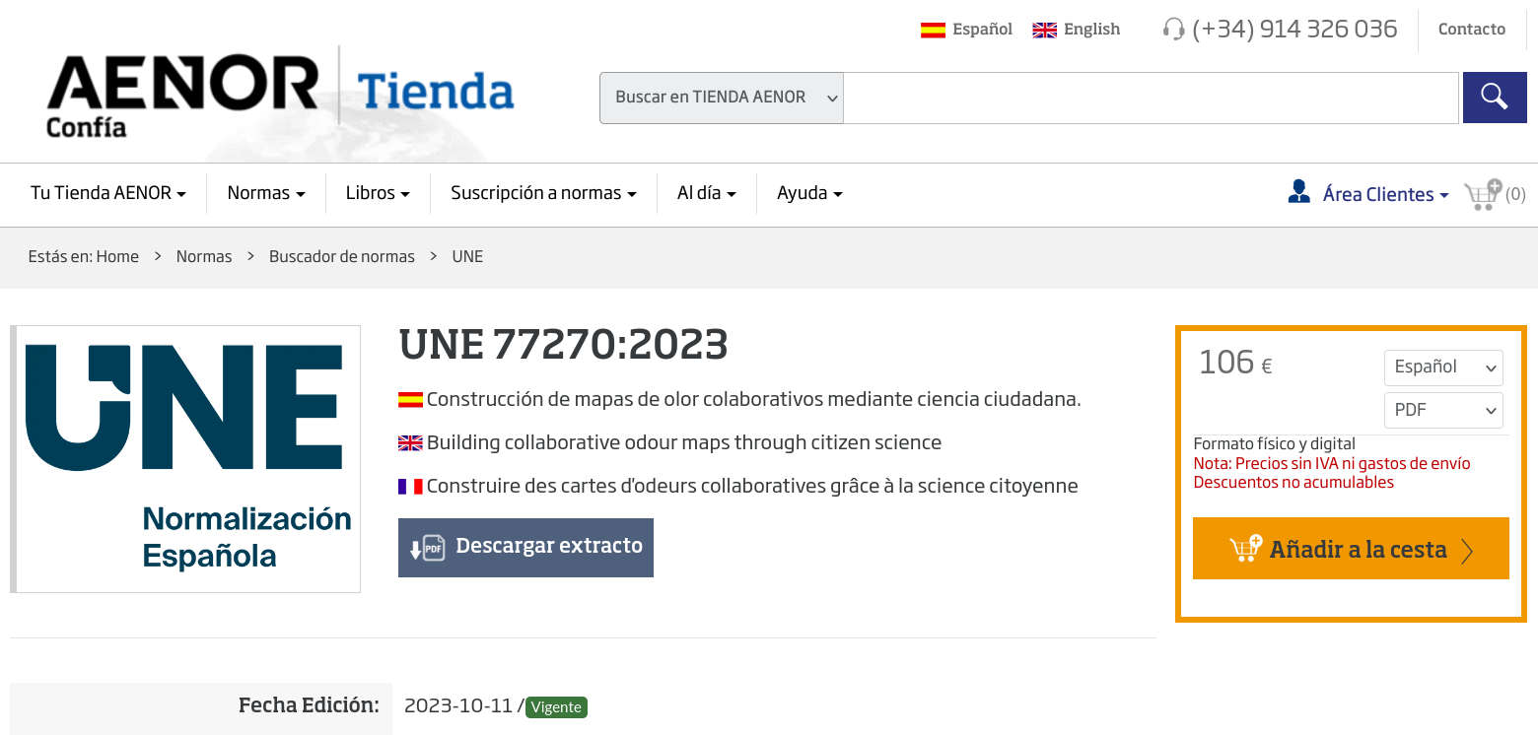The width and height of the screenshot is (1538, 735).
Task: Open the Buscar en TIENDA AENOR dropdown
Action: coord(722,98)
